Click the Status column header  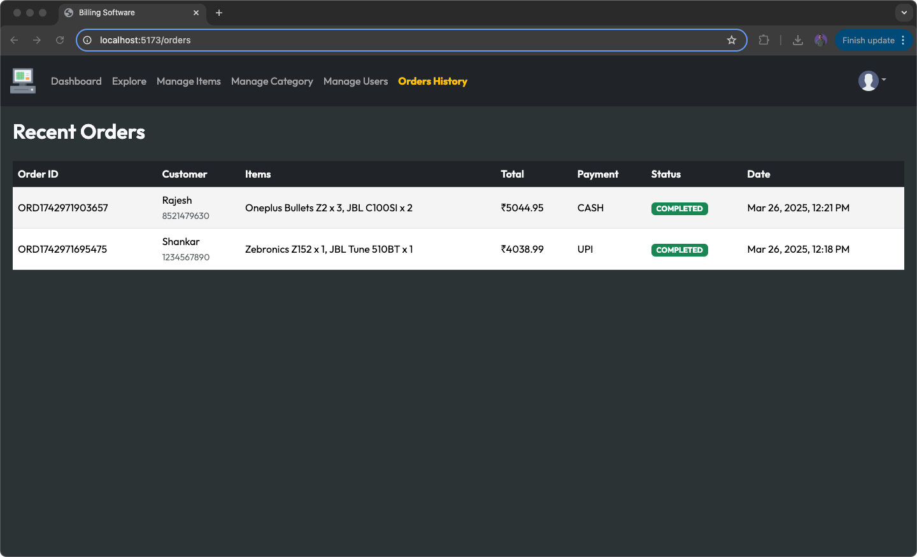666,174
